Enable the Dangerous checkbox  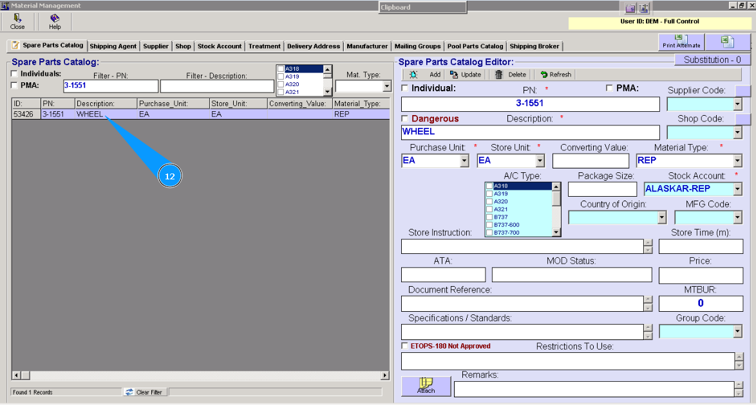click(x=404, y=119)
